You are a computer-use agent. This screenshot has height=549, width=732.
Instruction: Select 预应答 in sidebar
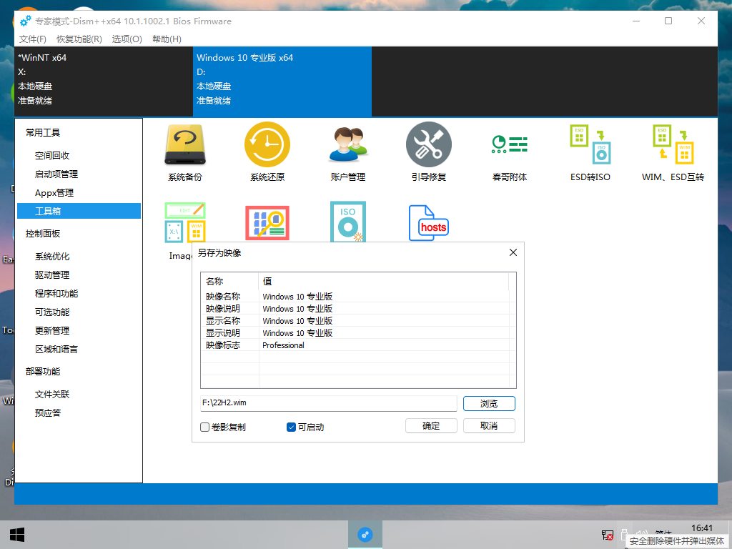point(48,412)
